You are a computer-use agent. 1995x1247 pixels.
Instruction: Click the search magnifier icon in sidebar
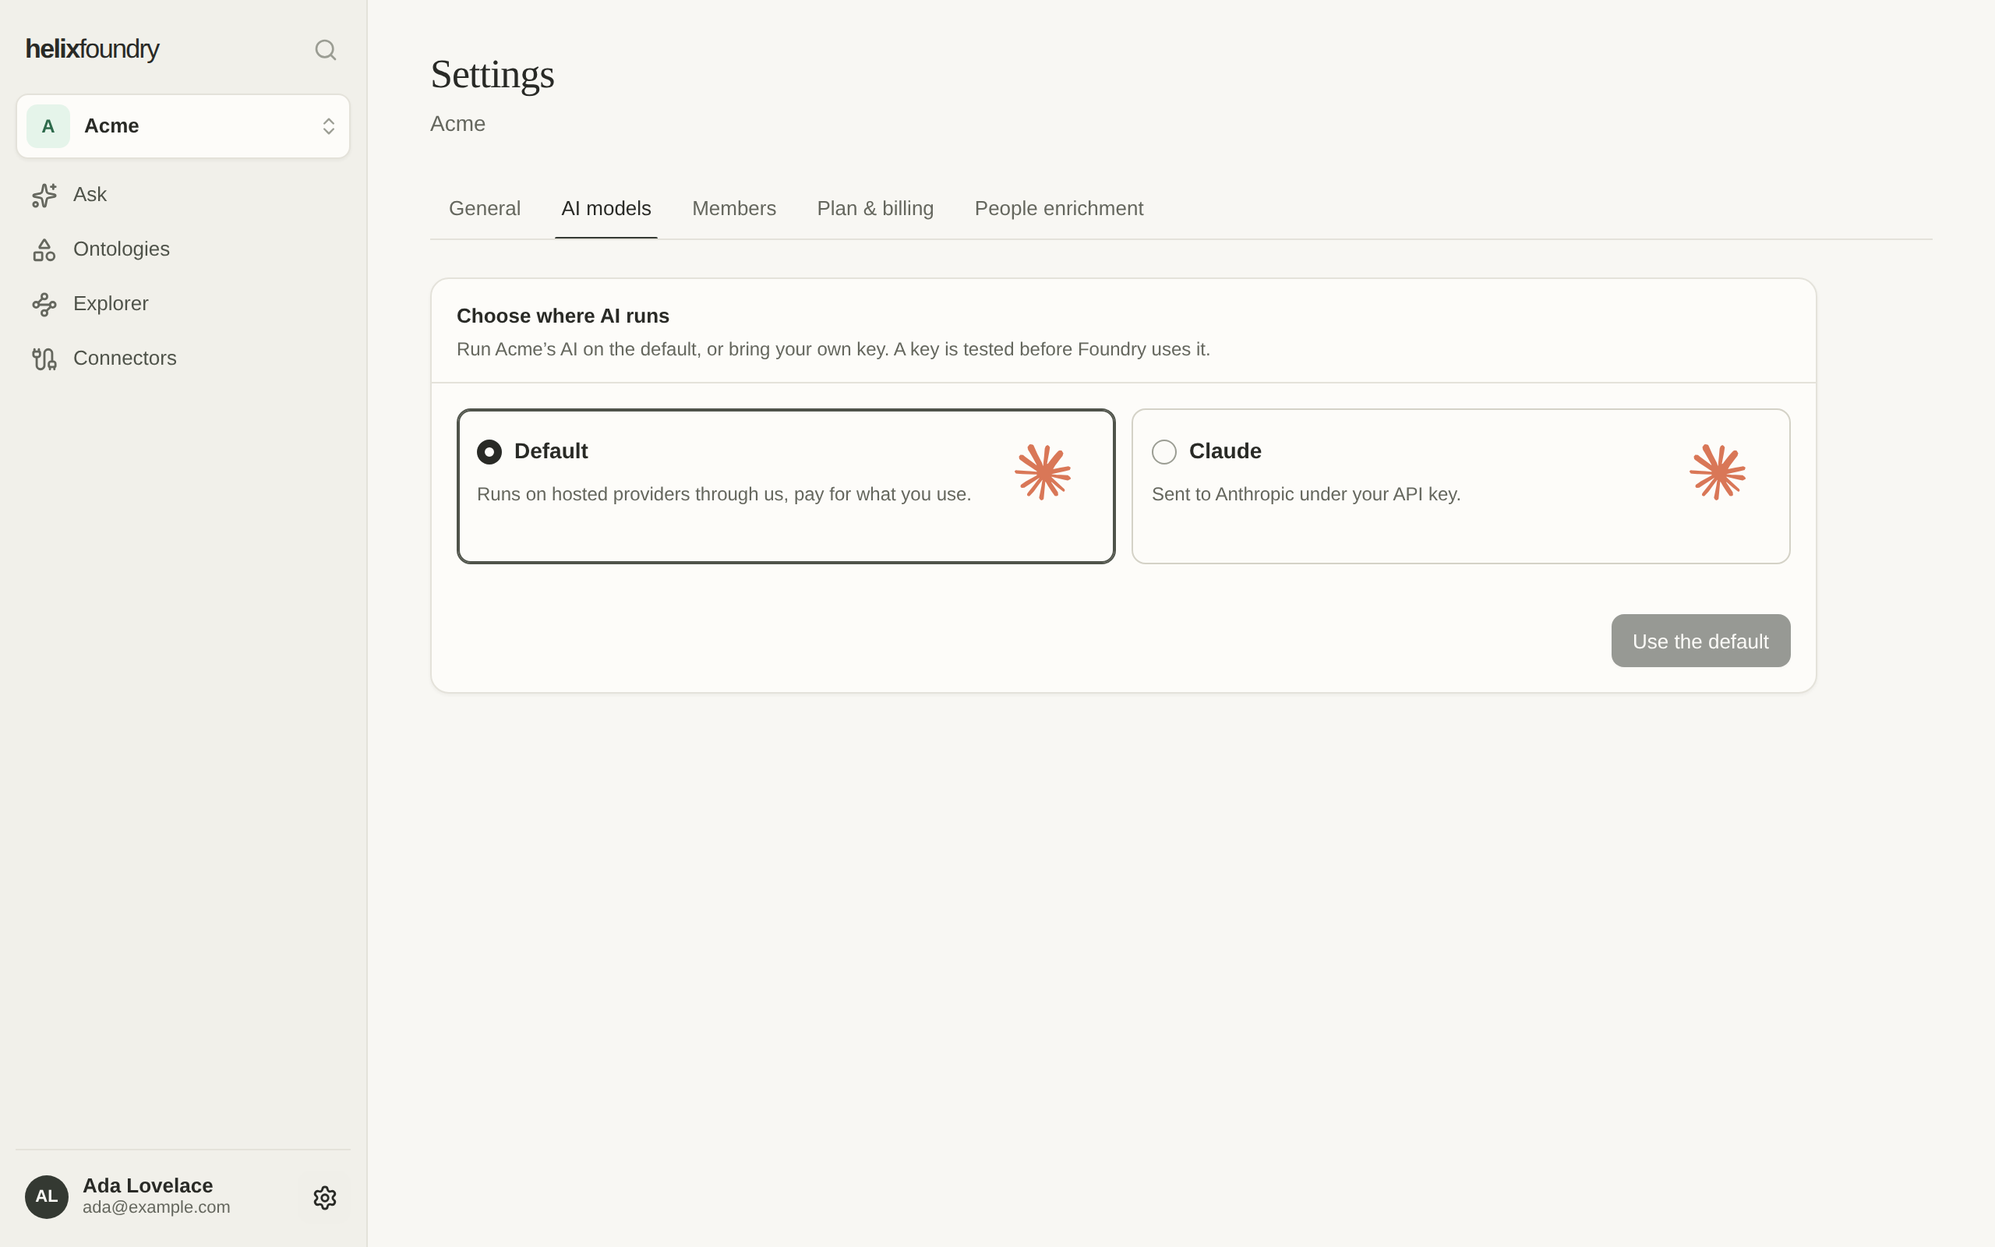[326, 51]
